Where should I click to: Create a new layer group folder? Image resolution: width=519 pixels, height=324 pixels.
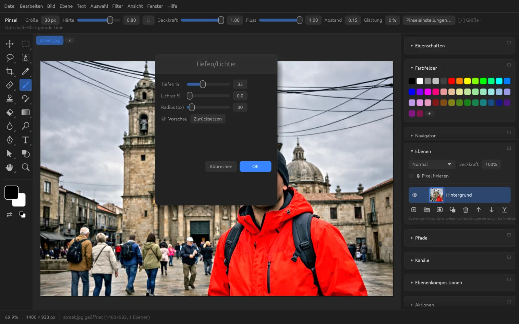tap(427, 210)
